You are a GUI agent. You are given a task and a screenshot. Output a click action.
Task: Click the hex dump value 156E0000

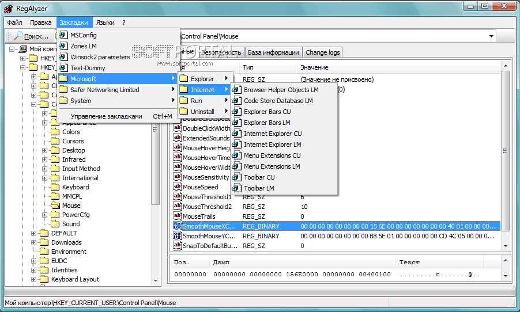click(302, 274)
